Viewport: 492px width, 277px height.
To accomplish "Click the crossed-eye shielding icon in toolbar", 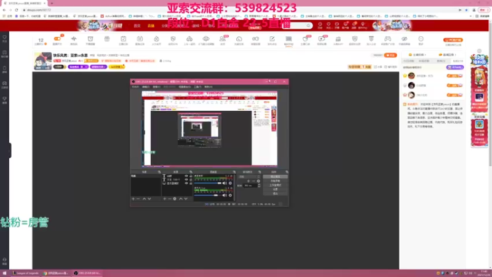I will (x=404, y=39).
